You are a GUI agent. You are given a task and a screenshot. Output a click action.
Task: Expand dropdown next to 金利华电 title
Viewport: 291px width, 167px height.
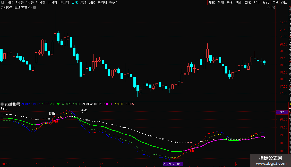[x=35, y=8]
